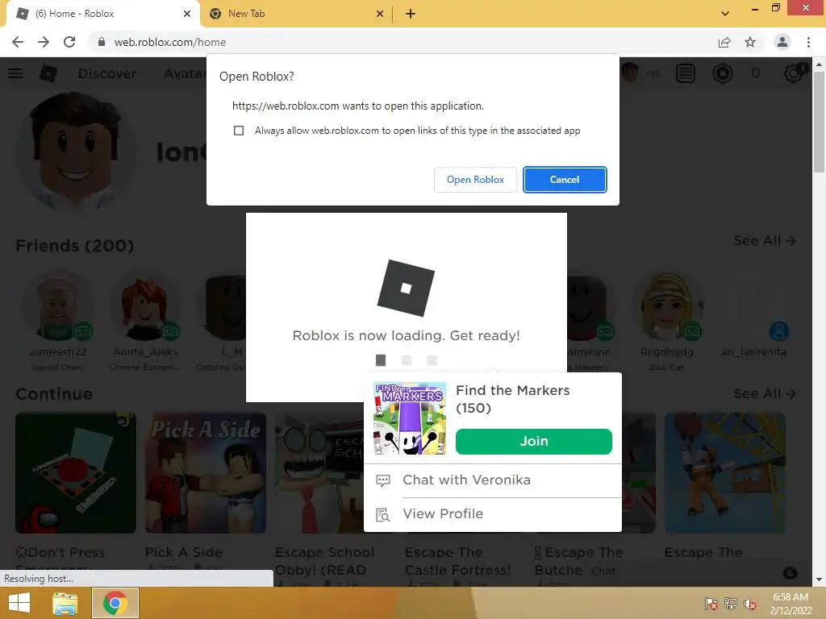Close the Home - Roblox tab
The width and height of the screenshot is (826, 619).
[x=187, y=15]
